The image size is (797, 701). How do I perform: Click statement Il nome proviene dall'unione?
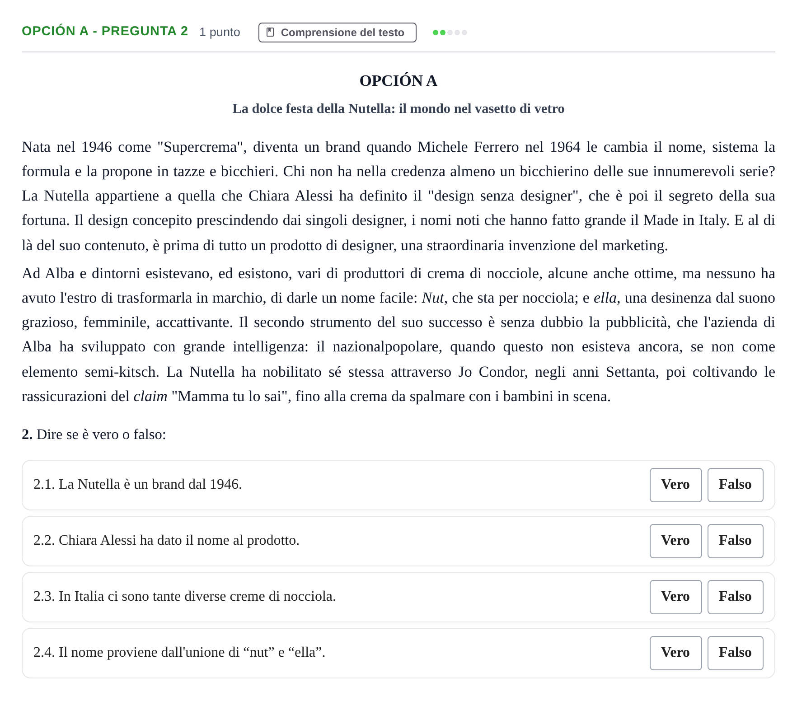(179, 652)
